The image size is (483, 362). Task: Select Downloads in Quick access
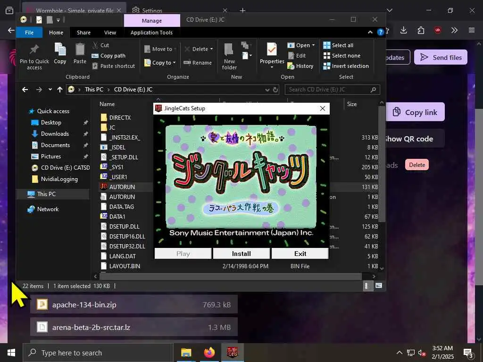click(x=55, y=133)
